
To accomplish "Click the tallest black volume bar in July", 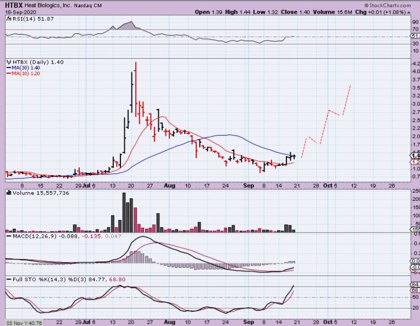I will tap(124, 212).
